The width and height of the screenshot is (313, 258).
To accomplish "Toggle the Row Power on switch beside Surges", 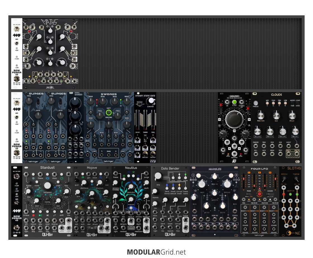I will [17, 117].
